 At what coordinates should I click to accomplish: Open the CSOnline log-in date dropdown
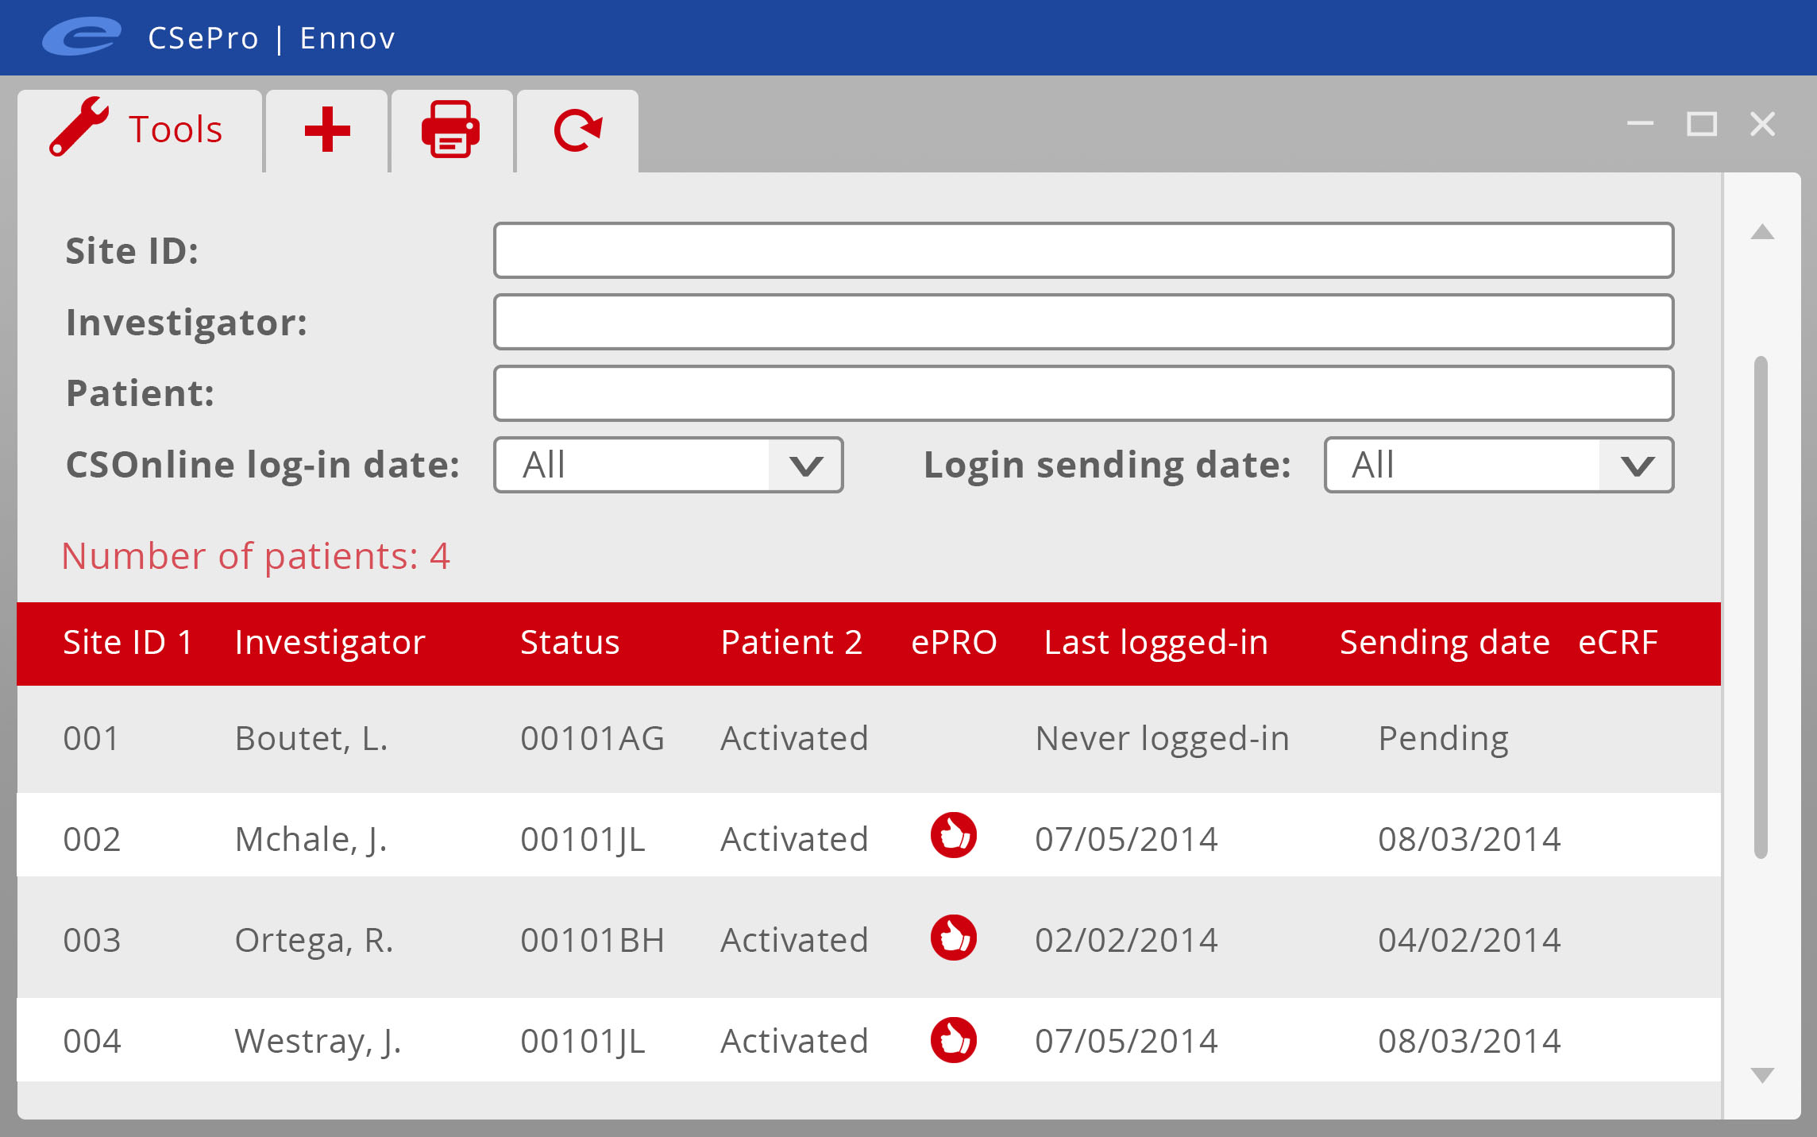668,465
